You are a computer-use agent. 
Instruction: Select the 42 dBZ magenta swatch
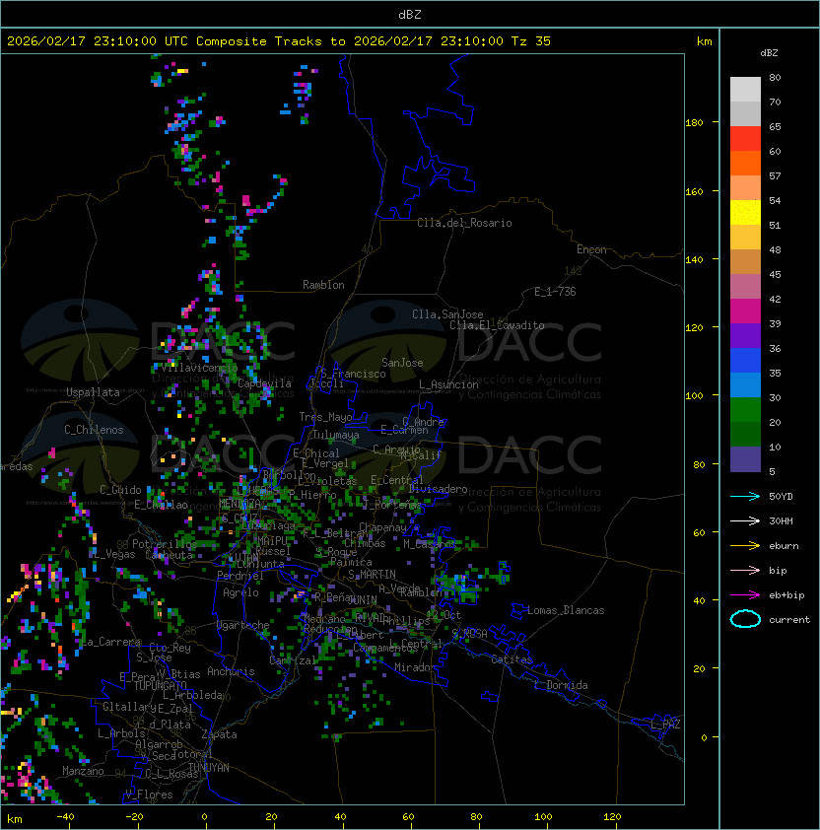[745, 311]
